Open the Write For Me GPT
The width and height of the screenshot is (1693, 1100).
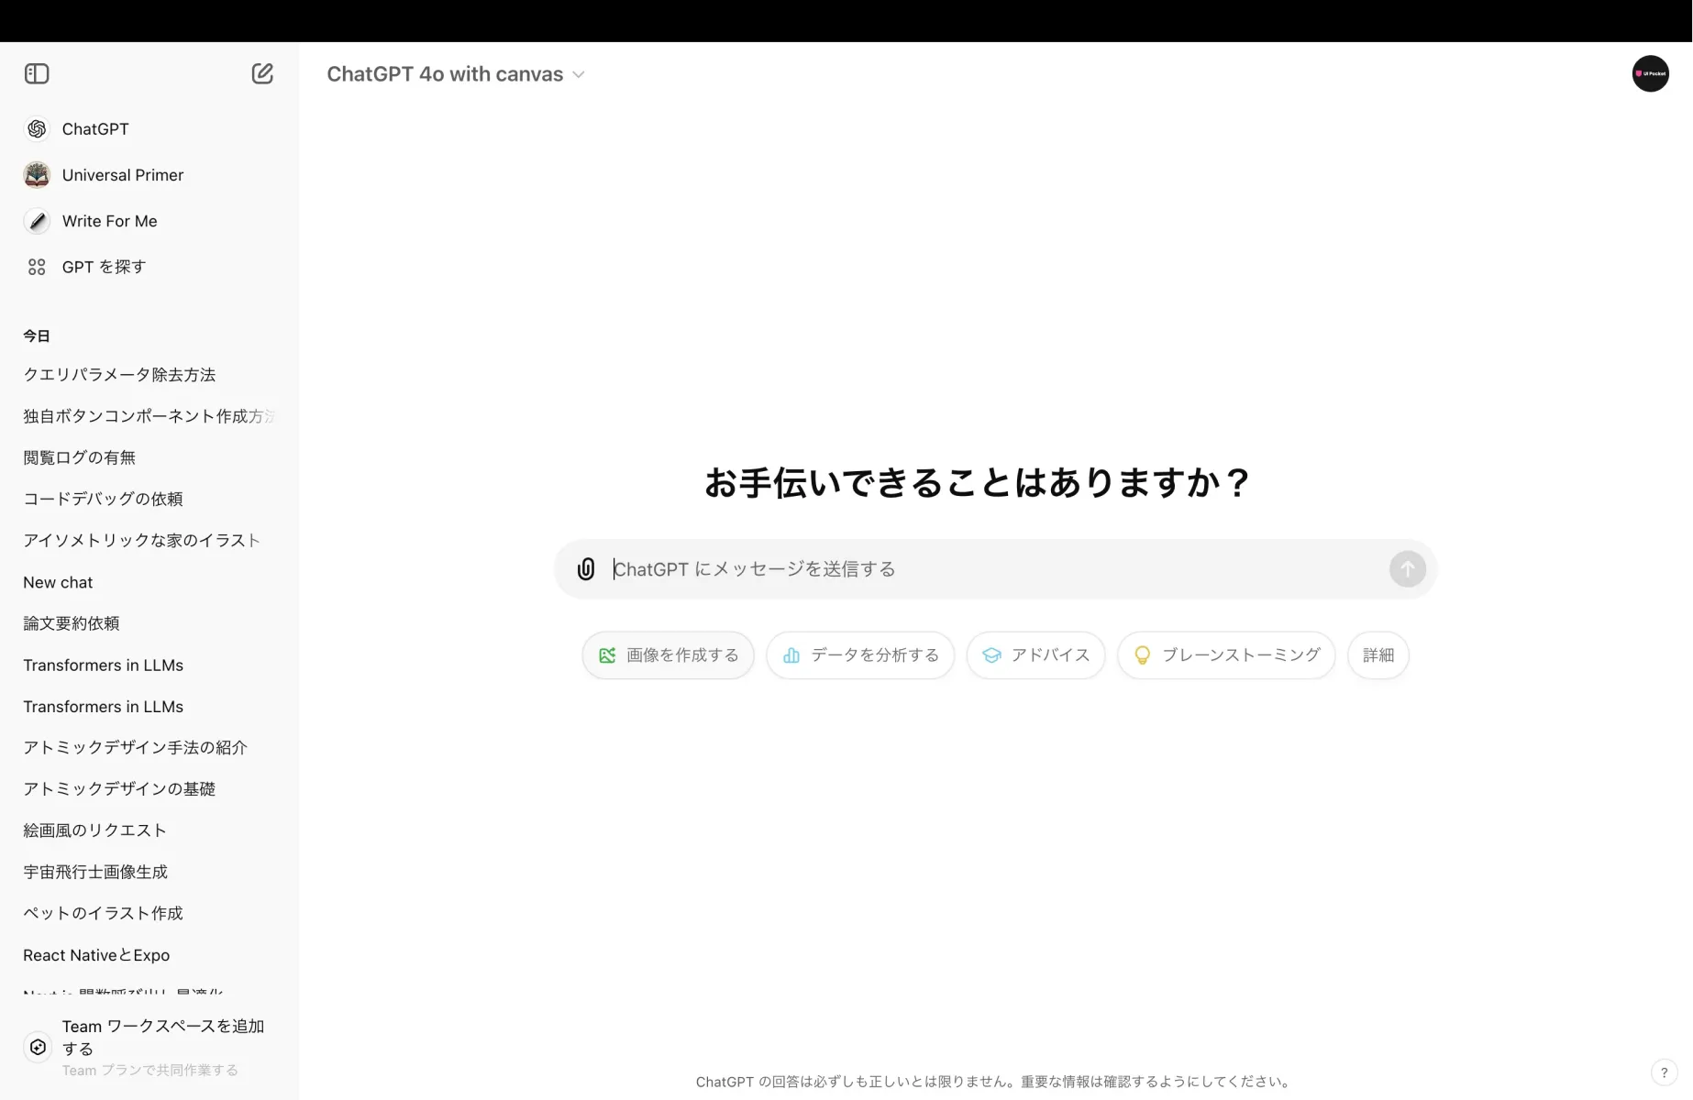coord(109,221)
